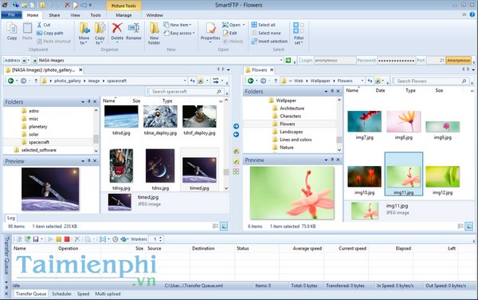This screenshot has height=300, width=478.
Task: Select the Landscapes folder in tree
Action: (x=291, y=132)
